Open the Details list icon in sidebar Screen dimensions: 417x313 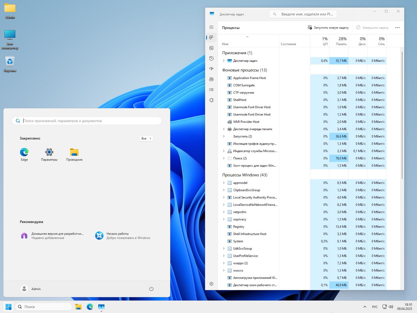[211, 90]
